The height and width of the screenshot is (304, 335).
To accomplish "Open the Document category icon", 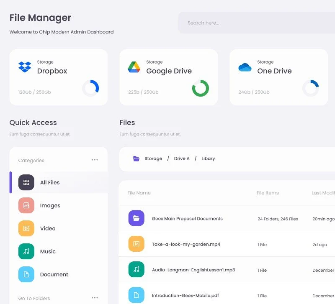I will tap(26, 274).
